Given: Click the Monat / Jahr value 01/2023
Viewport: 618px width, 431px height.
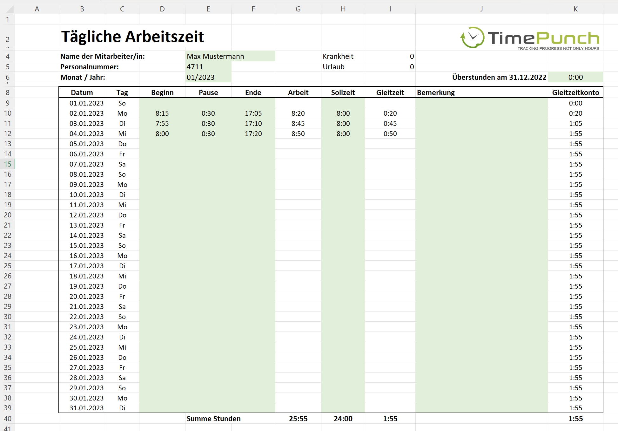Looking at the screenshot, I should [x=208, y=77].
